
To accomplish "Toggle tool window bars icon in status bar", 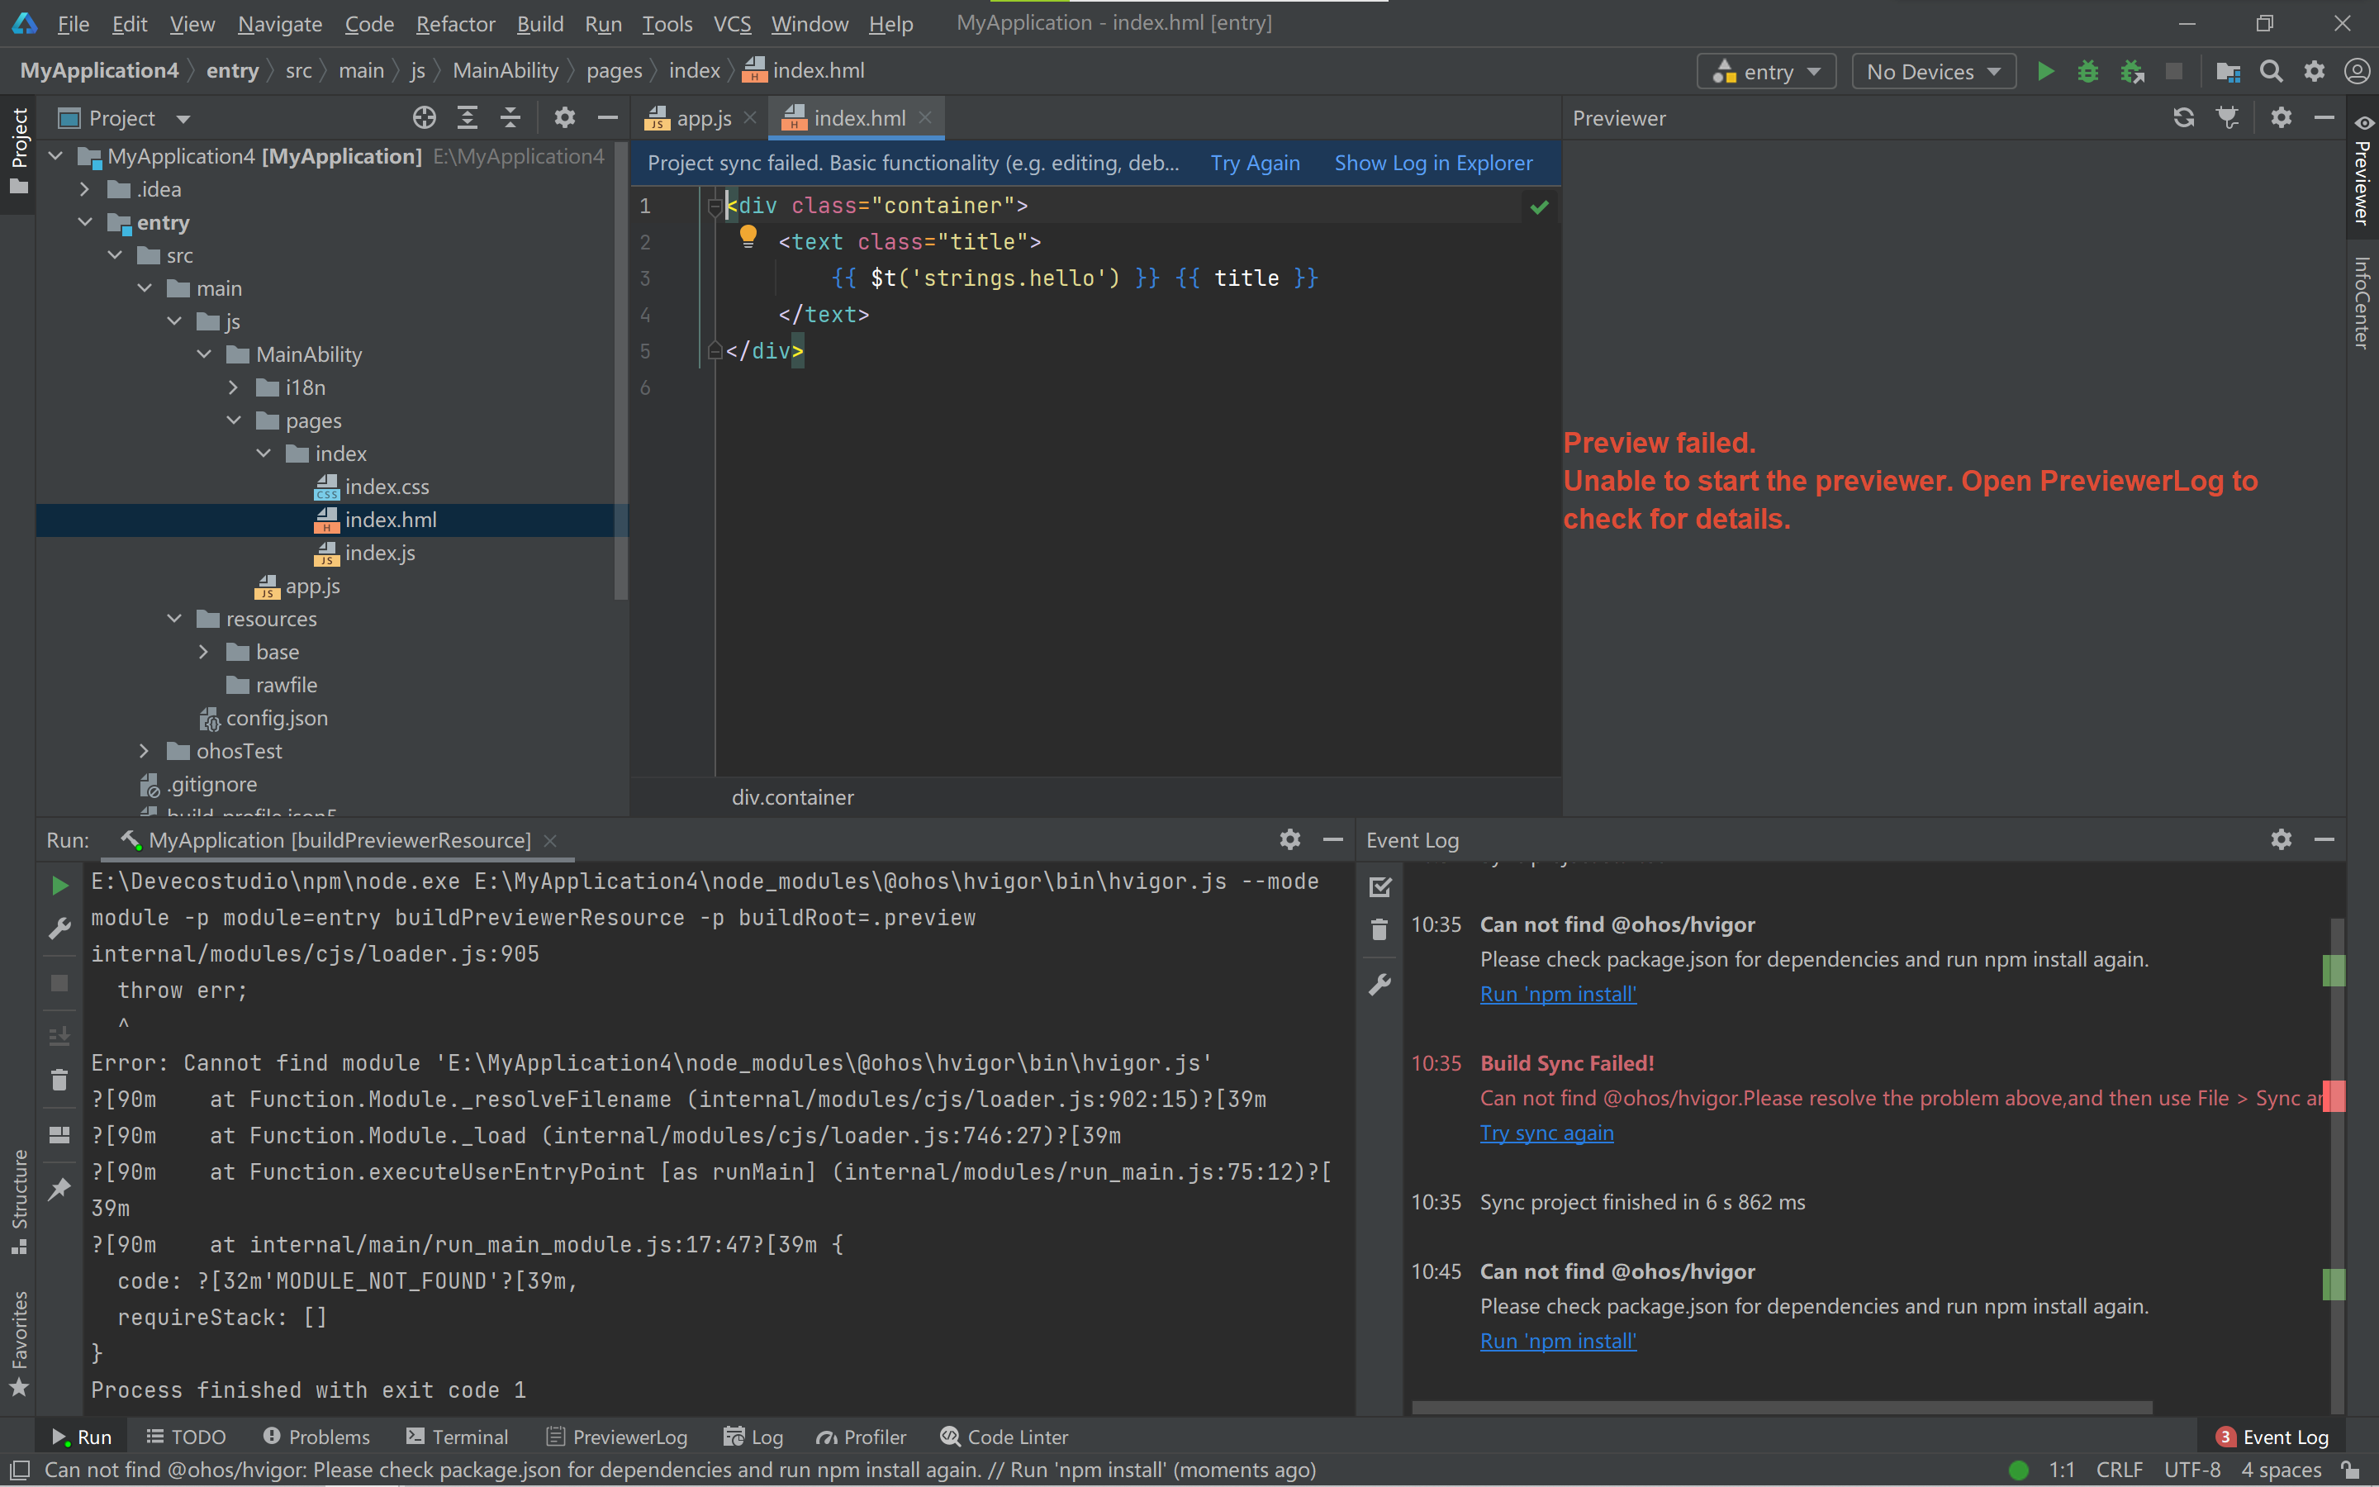I will (19, 1470).
